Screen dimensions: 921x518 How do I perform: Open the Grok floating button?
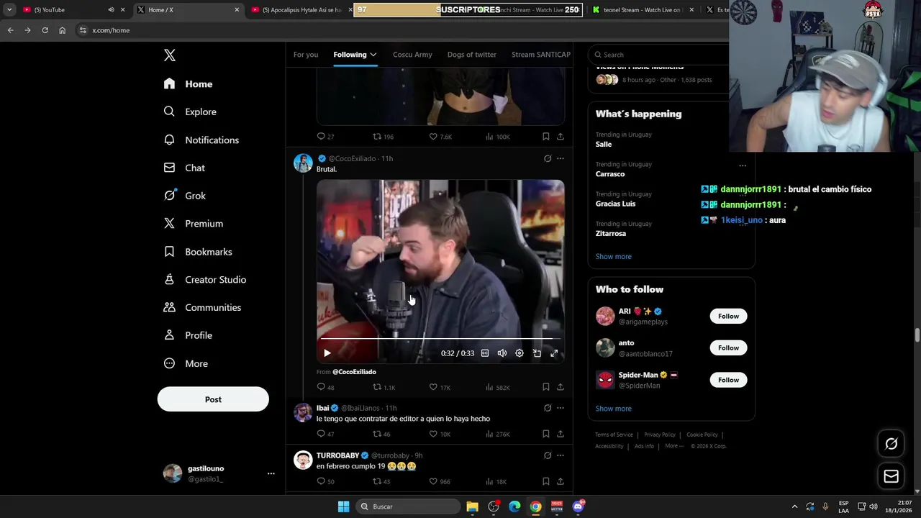[891, 444]
